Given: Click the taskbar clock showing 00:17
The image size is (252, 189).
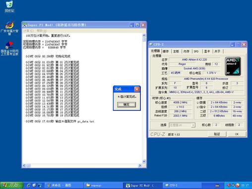Looking at the screenshot, I should 245,186.
